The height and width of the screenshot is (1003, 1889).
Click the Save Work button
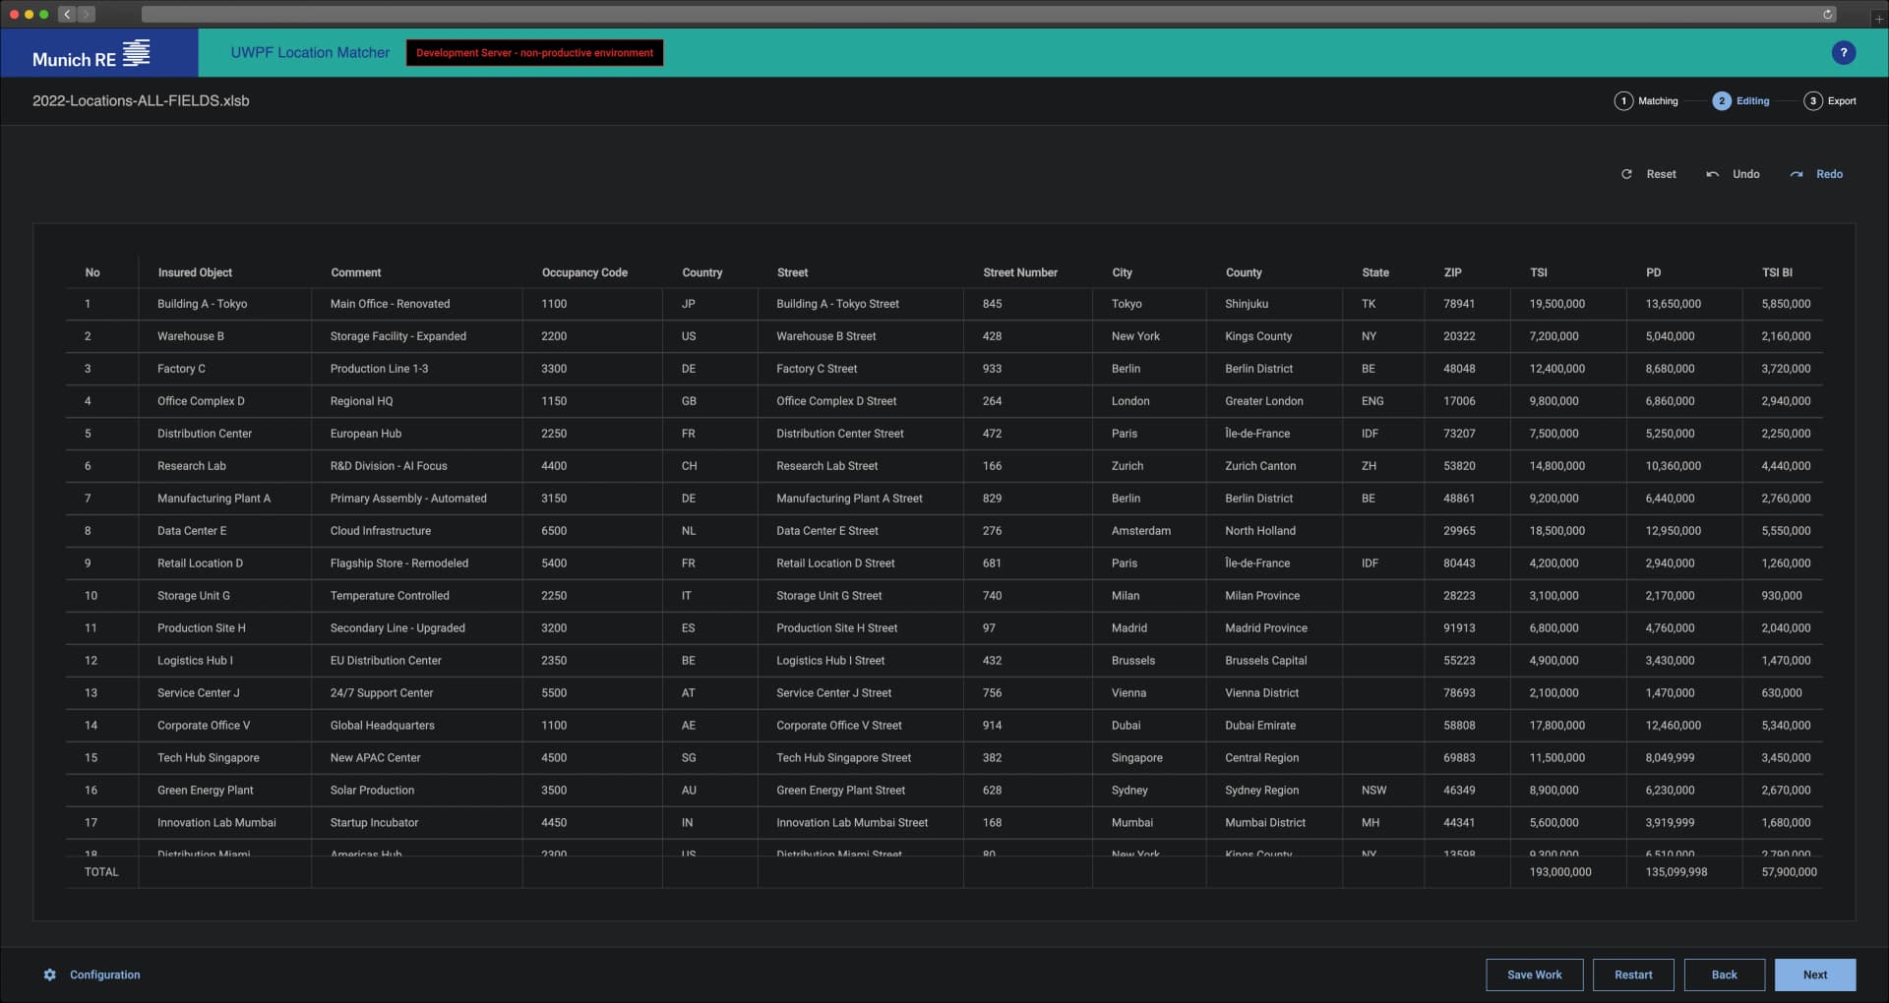tap(1534, 974)
